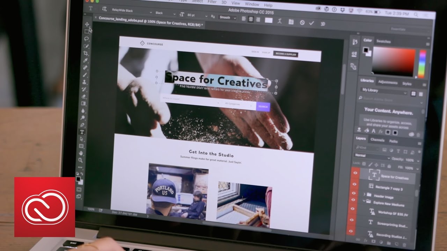This screenshot has height=251, width=447.
Task: Hide the Explore New Mediums group
Action: pos(353,199)
